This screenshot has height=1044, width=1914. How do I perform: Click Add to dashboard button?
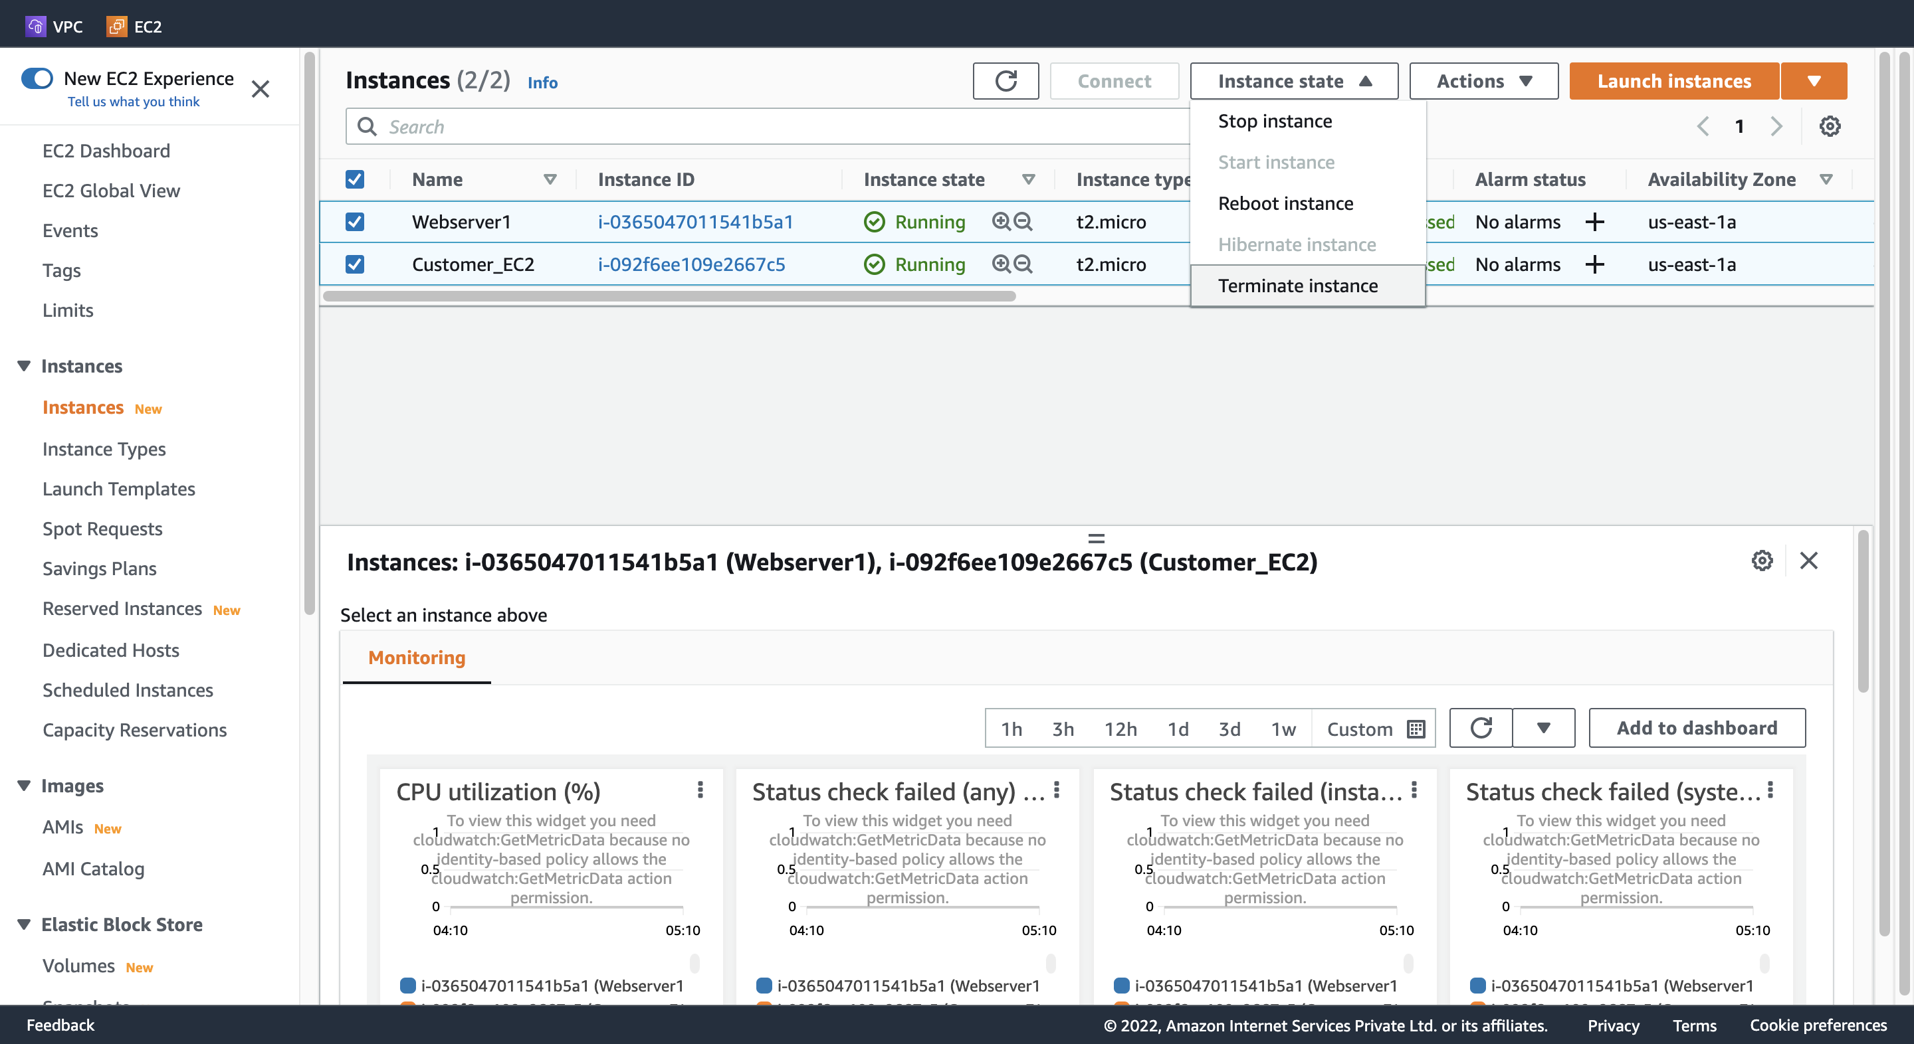point(1697,728)
